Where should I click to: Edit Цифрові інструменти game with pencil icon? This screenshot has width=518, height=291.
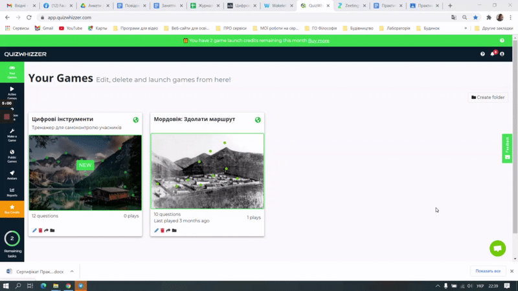pyautogui.click(x=35, y=231)
